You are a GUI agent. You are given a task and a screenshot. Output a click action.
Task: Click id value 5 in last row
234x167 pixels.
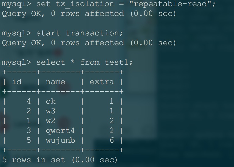(x=29, y=140)
